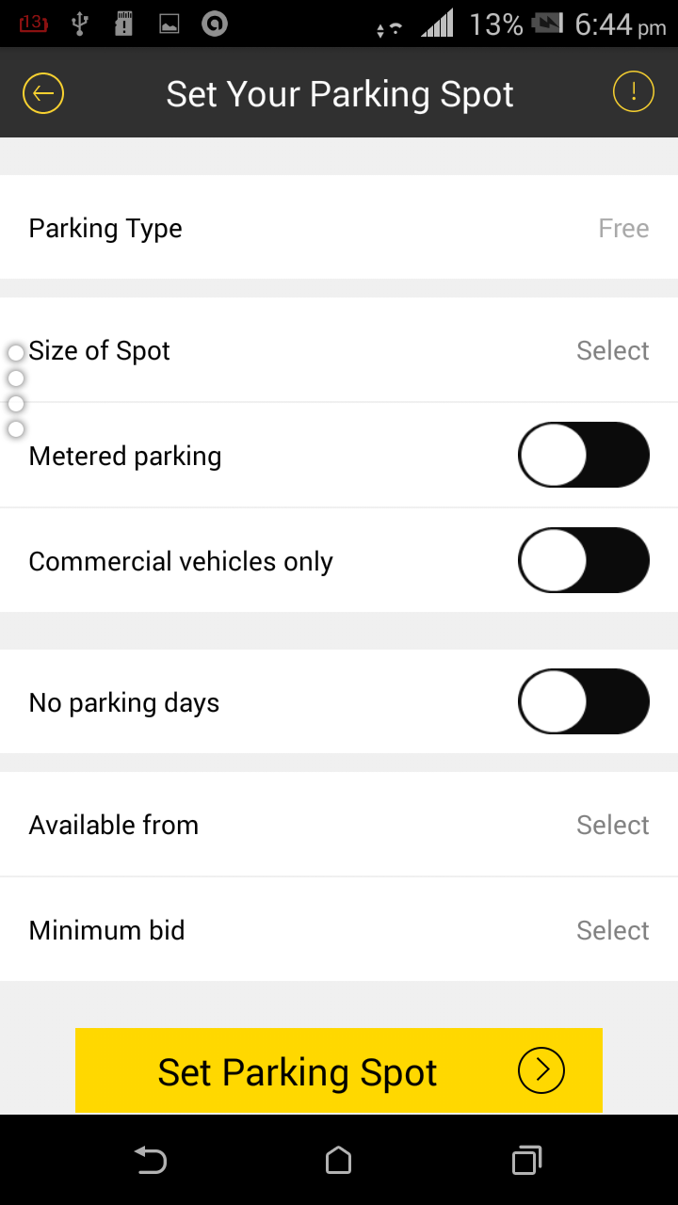Viewport: 678px width, 1205px height.
Task: Tap the Minimum bid row label
Action: (107, 931)
